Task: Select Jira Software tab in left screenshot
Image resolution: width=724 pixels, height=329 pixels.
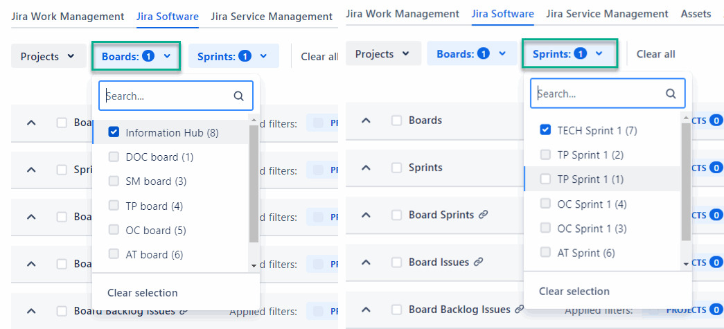Action: coord(168,17)
